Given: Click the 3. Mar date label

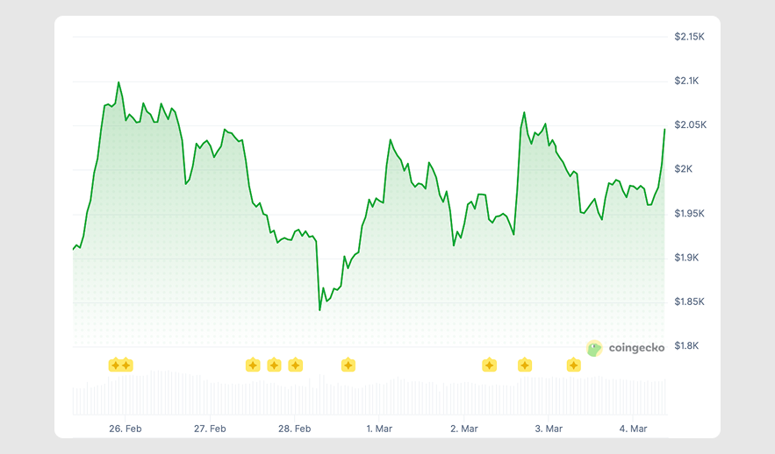Looking at the screenshot, I should click(x=549, y=429).
